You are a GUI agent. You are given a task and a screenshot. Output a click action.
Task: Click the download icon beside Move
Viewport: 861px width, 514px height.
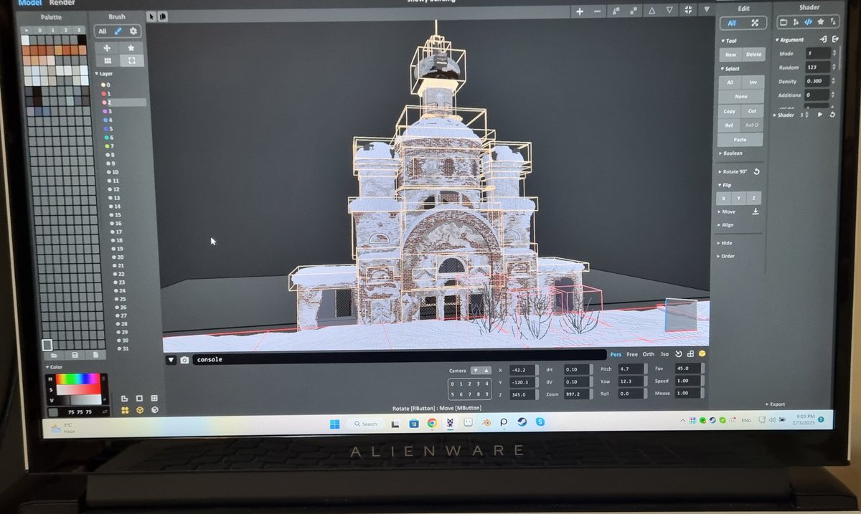(755, 211)
